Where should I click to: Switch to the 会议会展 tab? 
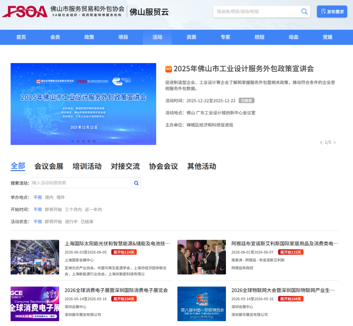pos(48,166)
